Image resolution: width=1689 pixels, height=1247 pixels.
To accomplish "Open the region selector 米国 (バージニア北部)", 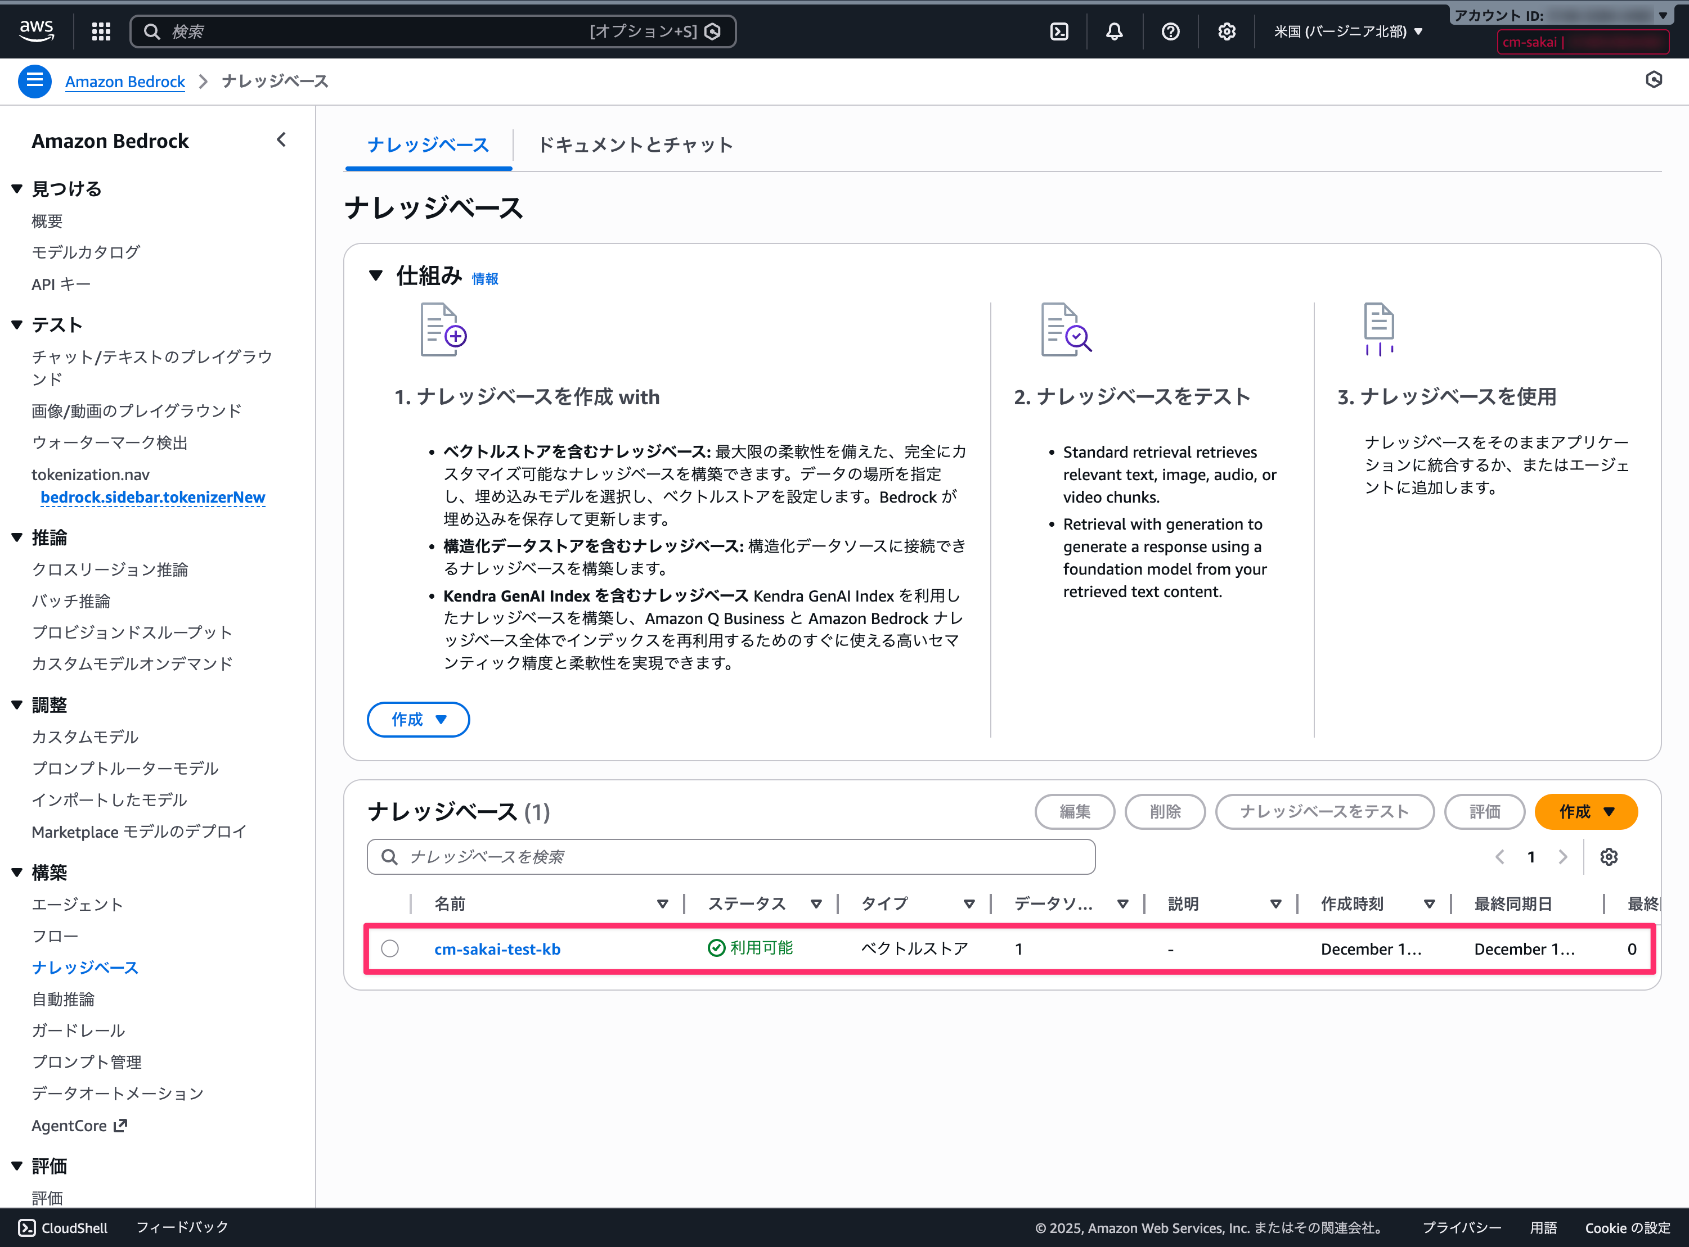I will [1347, 31].
